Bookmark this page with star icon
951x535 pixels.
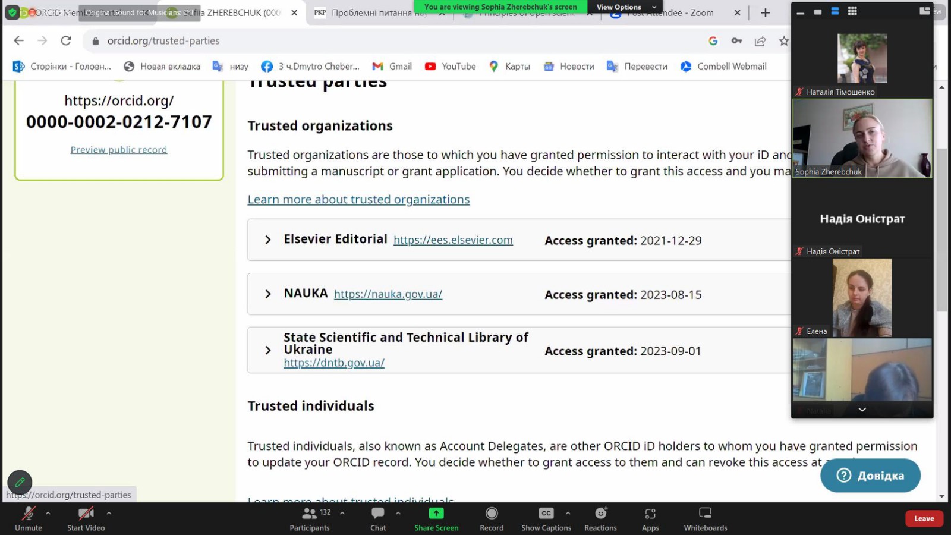coord(784,41)
